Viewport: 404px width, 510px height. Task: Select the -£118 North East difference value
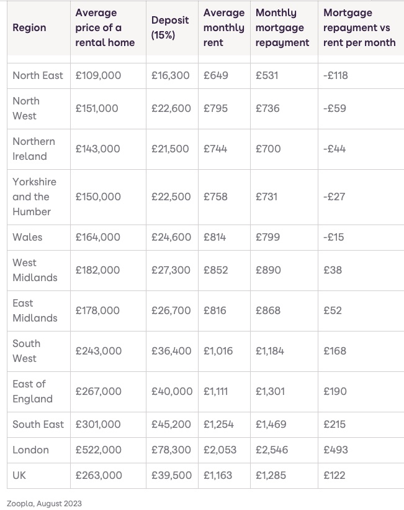(x=336, y=75)
